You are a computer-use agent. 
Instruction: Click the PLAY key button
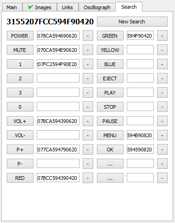pos(110,93)
